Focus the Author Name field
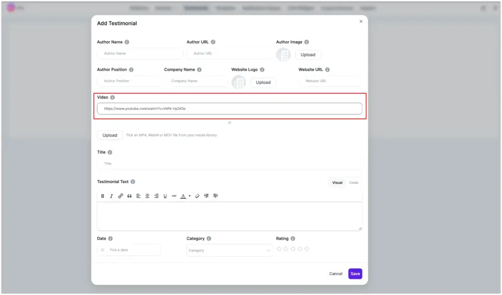The image size is (502, 295). [140, 53]
